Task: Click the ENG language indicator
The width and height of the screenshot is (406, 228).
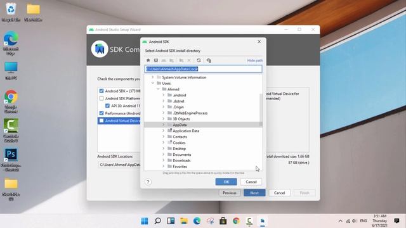Action: point(363,221)
